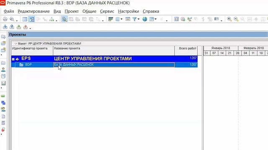Screen dimensions: 268x150
Task: Open Print Preview from toolbar
Action: tap(12, 19)
